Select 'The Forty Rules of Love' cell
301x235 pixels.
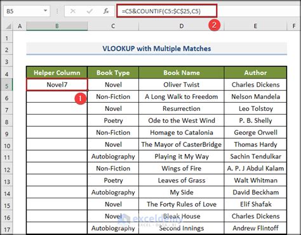click(182, 204)
